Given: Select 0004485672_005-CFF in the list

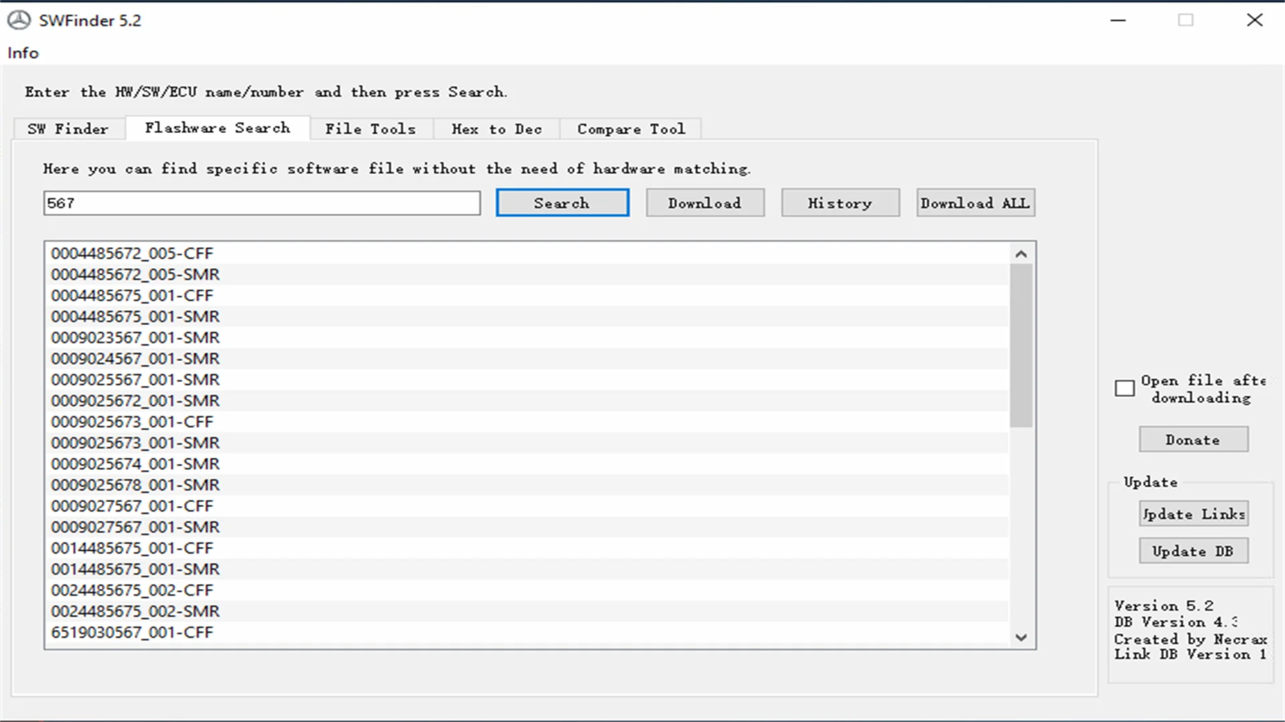Looking at the screenshot, I should point(527,254).
